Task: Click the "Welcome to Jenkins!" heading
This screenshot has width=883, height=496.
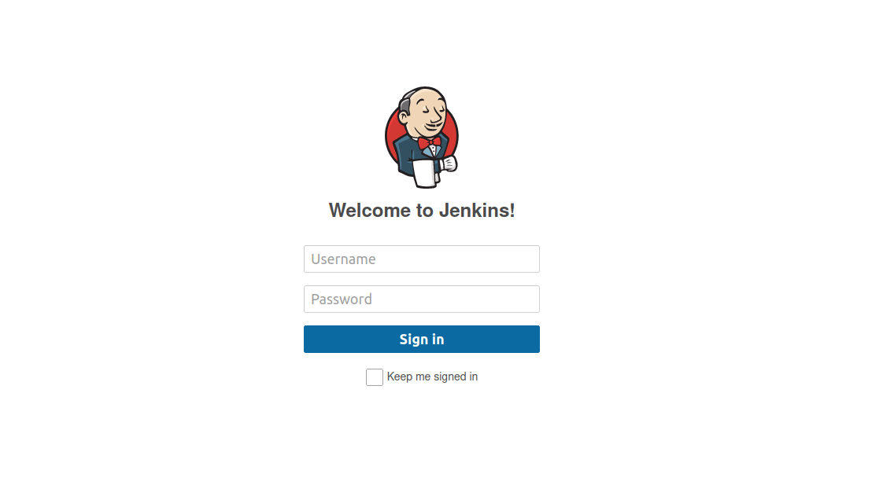Action: pyautogui.click(x=422, y=211)
